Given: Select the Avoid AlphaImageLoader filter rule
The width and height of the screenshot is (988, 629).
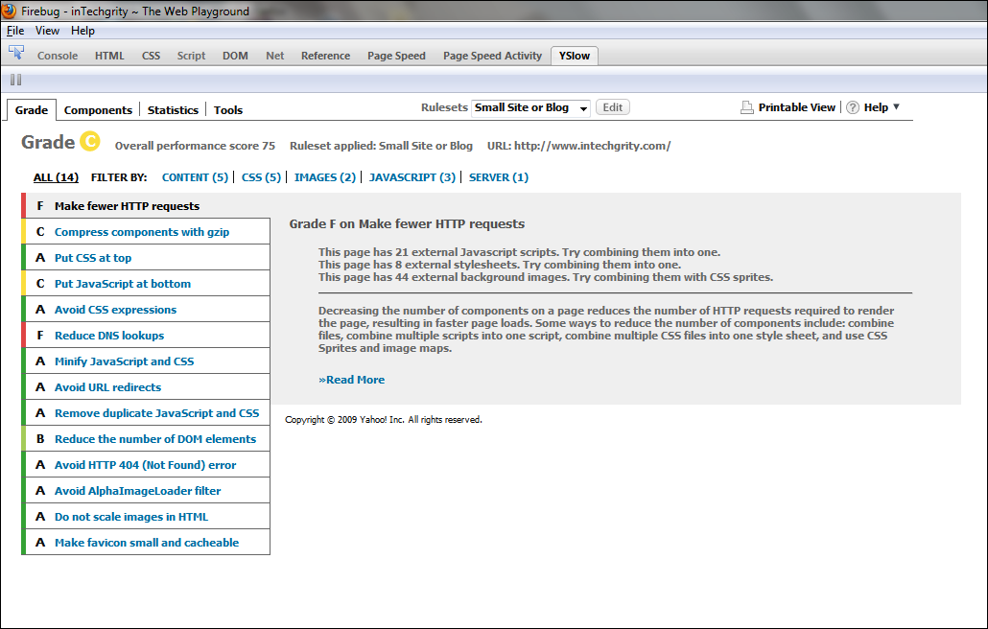Looking at the screenshot, I should 146,491.
